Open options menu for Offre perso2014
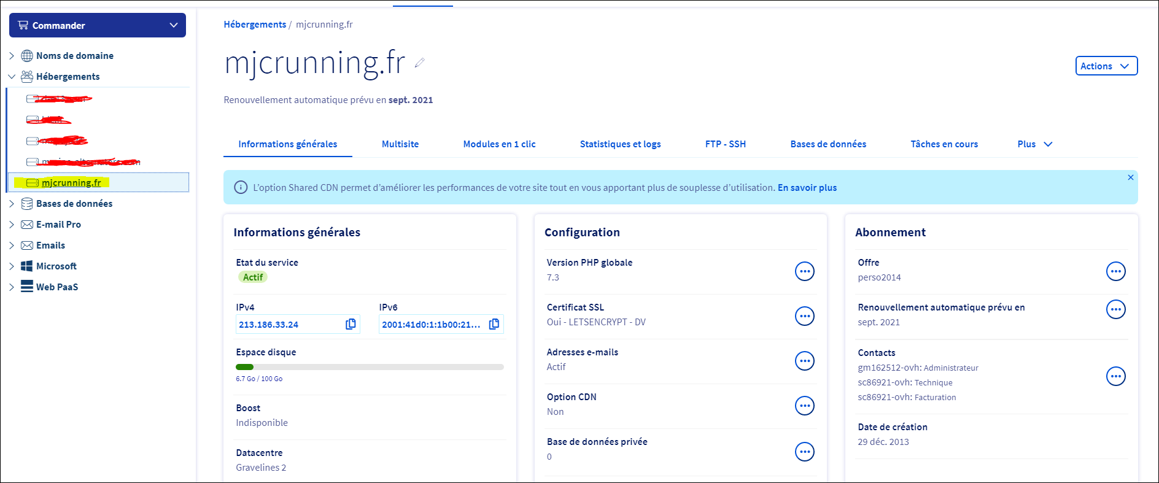This screenshot has height=483, width=1159. (x=1115, y=271)
